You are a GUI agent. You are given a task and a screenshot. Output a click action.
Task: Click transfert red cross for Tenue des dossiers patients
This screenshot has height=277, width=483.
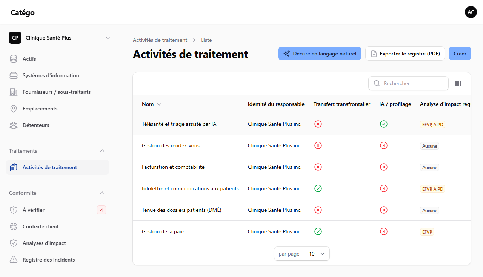[318, 210]
